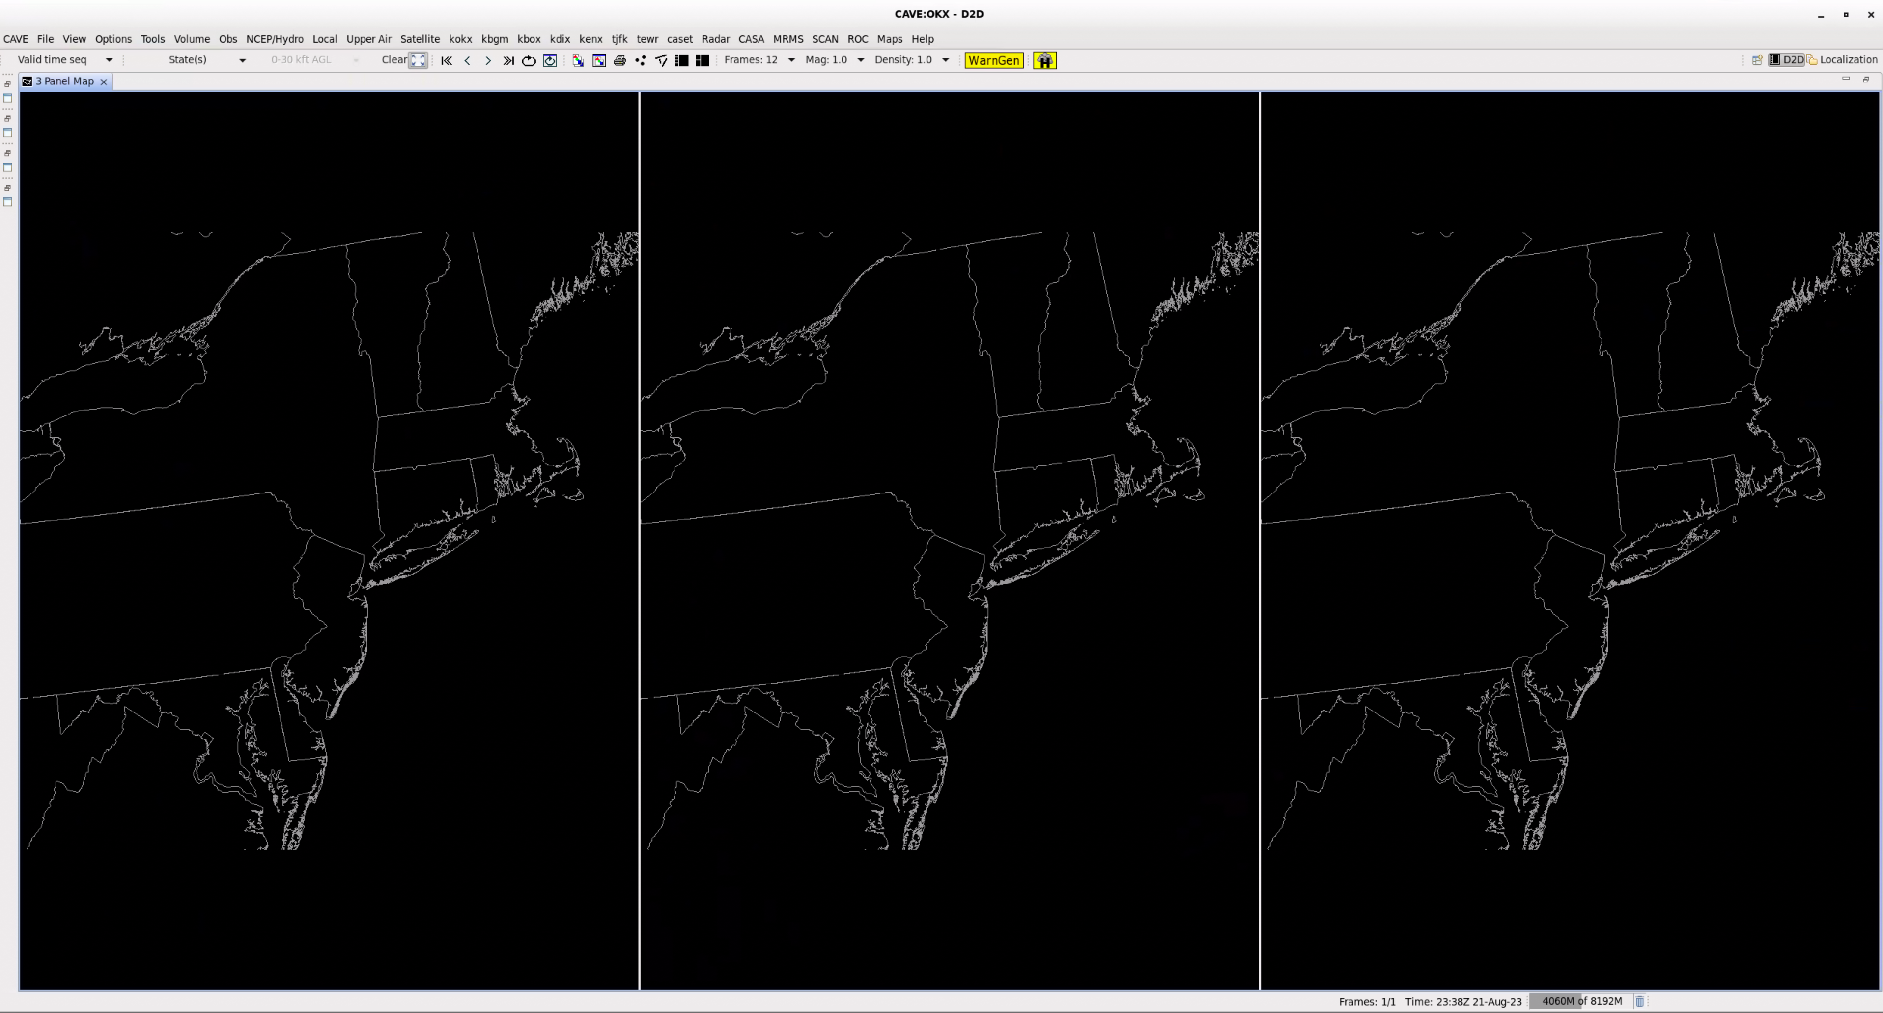Open the Tools menu
This screenshot has width=1883, height=1013.
tap(153, 39)
